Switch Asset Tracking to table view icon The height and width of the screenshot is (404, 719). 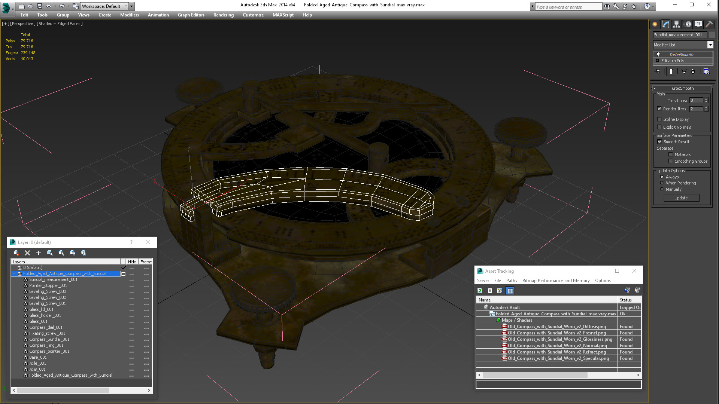coord(510,291)
